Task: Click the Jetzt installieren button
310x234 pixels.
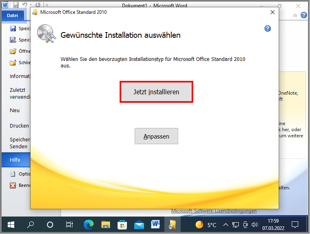Action: [156, 92]
